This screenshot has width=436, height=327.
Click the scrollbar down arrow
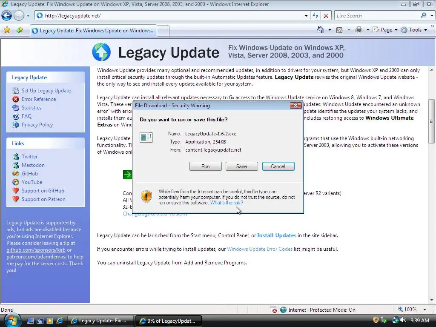point(432,300)
